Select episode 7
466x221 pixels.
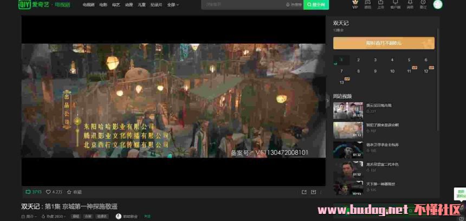[x=341, y=71]
